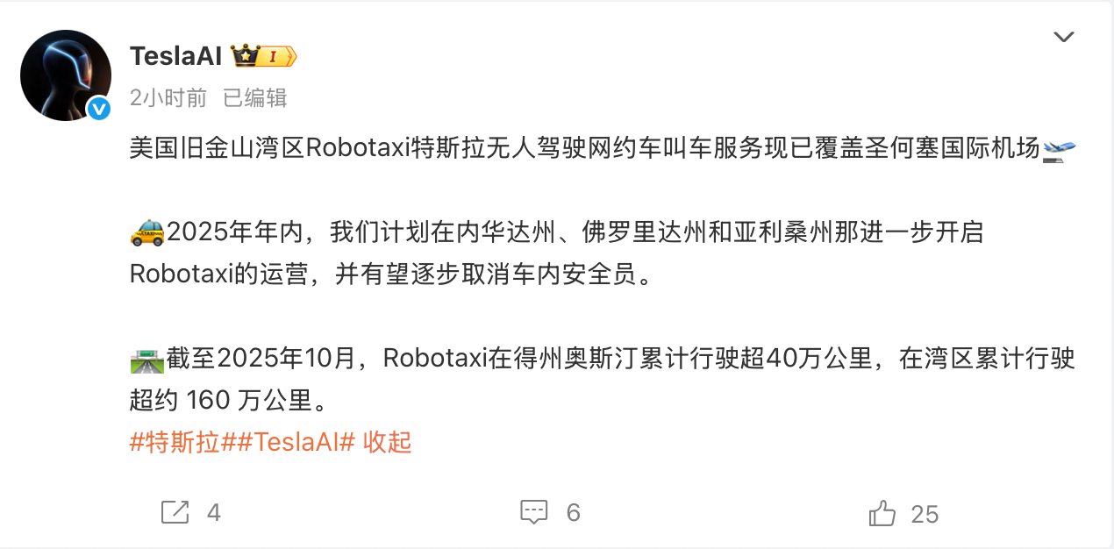This screenshot has width=1114, height=549.
Task: View edit history via 已编辑
Action: (255, 97)
